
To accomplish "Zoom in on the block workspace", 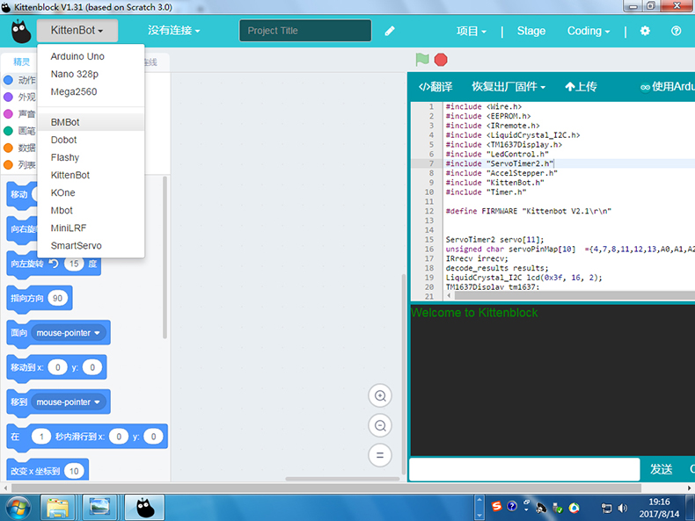I will click(x=380, y=396).
